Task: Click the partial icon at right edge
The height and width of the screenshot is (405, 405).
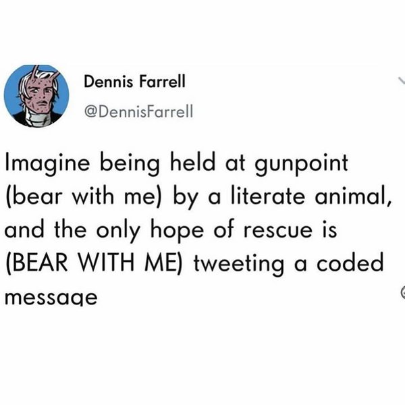Action: (x=401, y=292)
